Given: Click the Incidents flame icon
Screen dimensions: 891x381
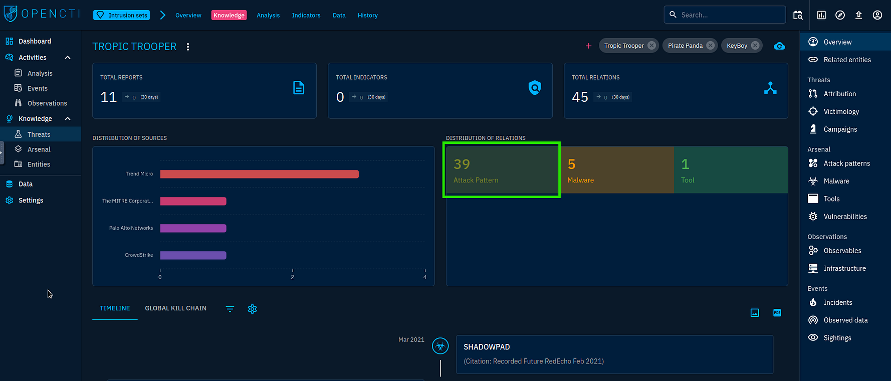Looking at the screenshot, I should click(x=813, y=302).
